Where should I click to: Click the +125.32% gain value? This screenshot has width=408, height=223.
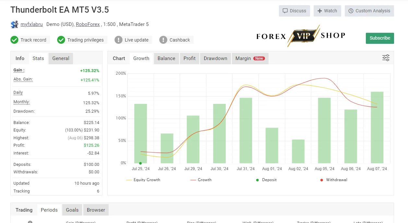(90, 71)
